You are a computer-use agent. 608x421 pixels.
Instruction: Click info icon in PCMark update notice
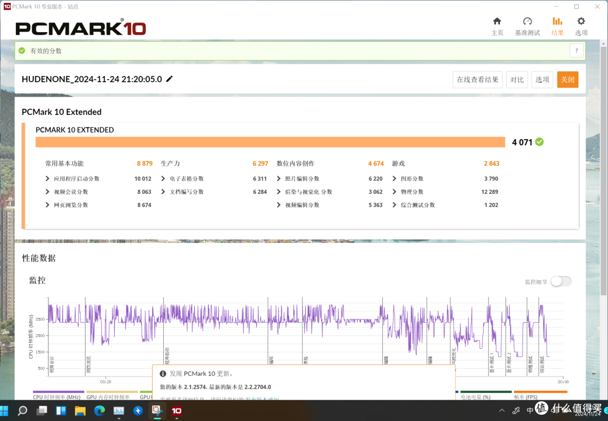tap(163, 374)
